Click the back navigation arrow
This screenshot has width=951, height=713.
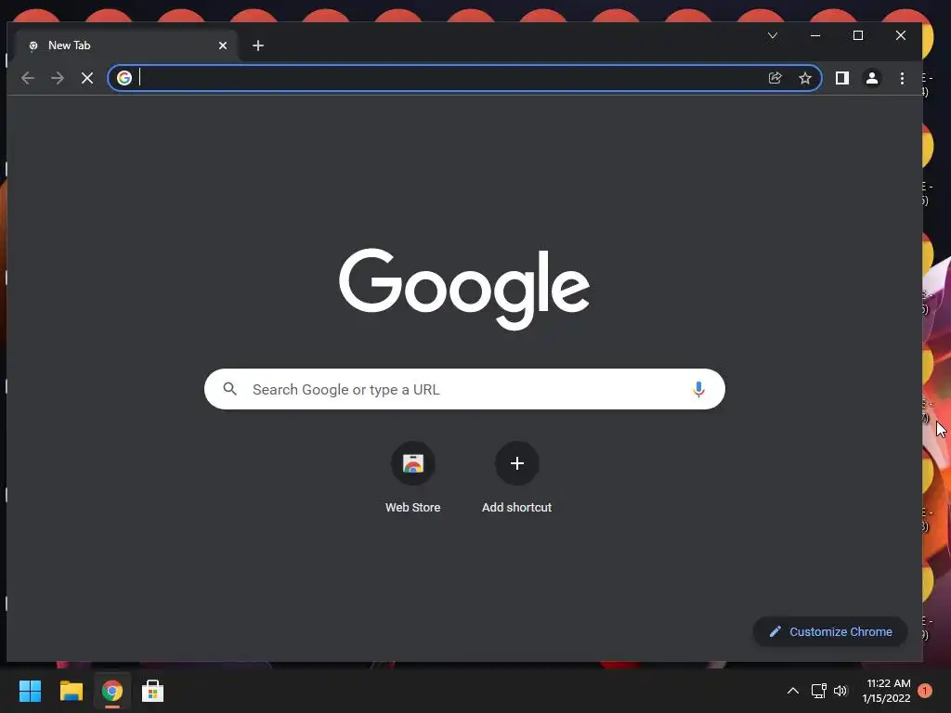coord(28,78)
